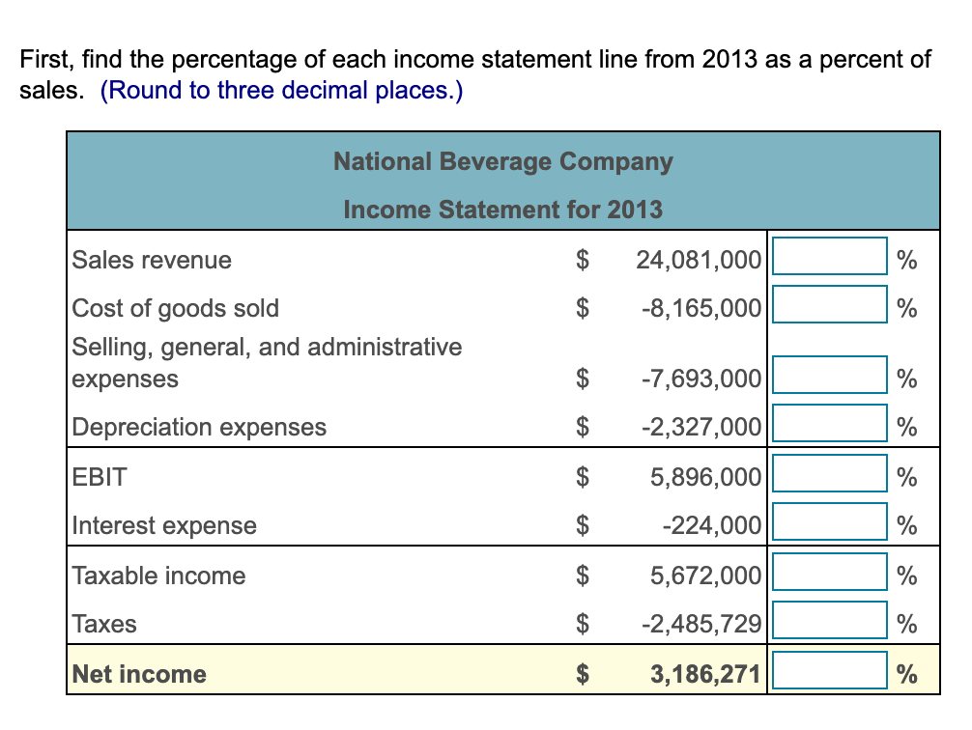Click the EBIT percentage input box

(828, 475)
